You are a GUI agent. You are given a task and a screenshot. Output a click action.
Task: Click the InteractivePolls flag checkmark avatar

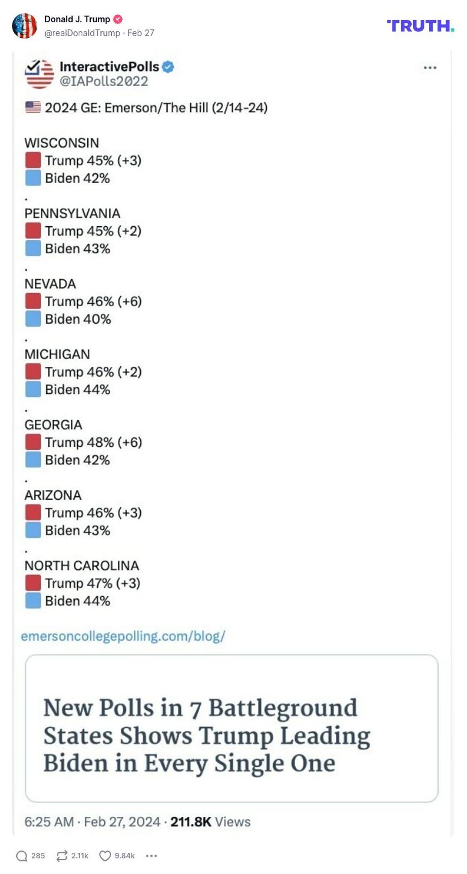point(39,73)
